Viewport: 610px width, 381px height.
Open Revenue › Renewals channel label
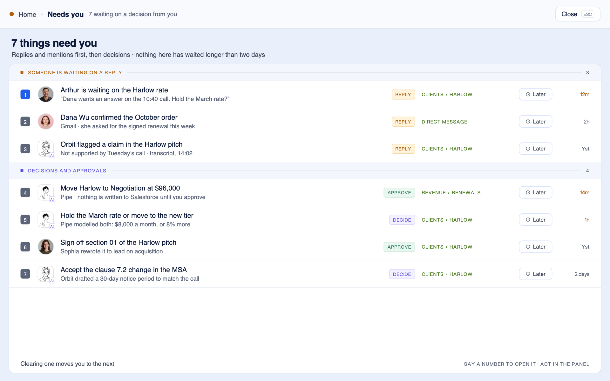click(x=451, y=193)
